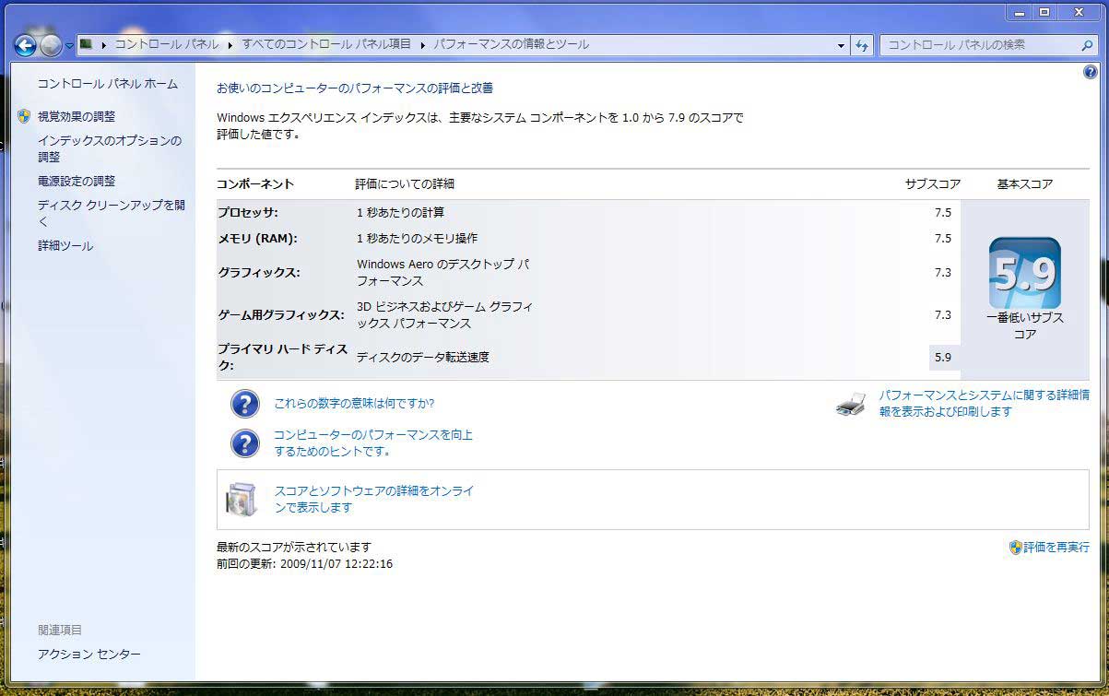Click the shield icon beside 視覚効果の調整
This screenshot has height=696, width=1109.
(24, 116)
